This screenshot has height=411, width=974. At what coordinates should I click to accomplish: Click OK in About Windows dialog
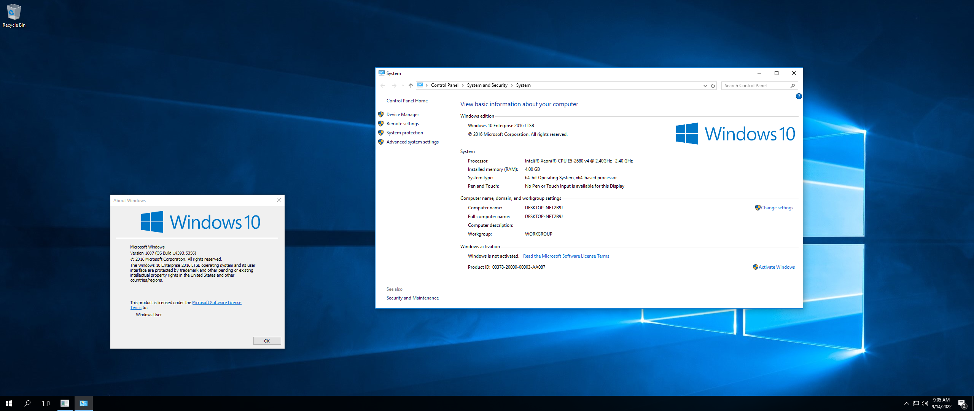click(267, 341)
